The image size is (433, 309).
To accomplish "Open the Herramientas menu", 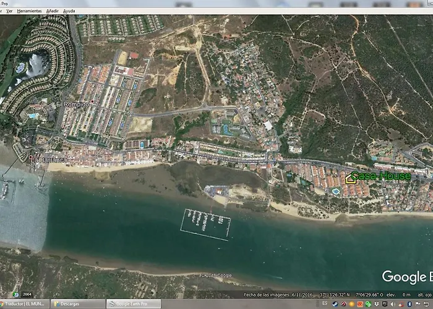I will click(29, 11).
